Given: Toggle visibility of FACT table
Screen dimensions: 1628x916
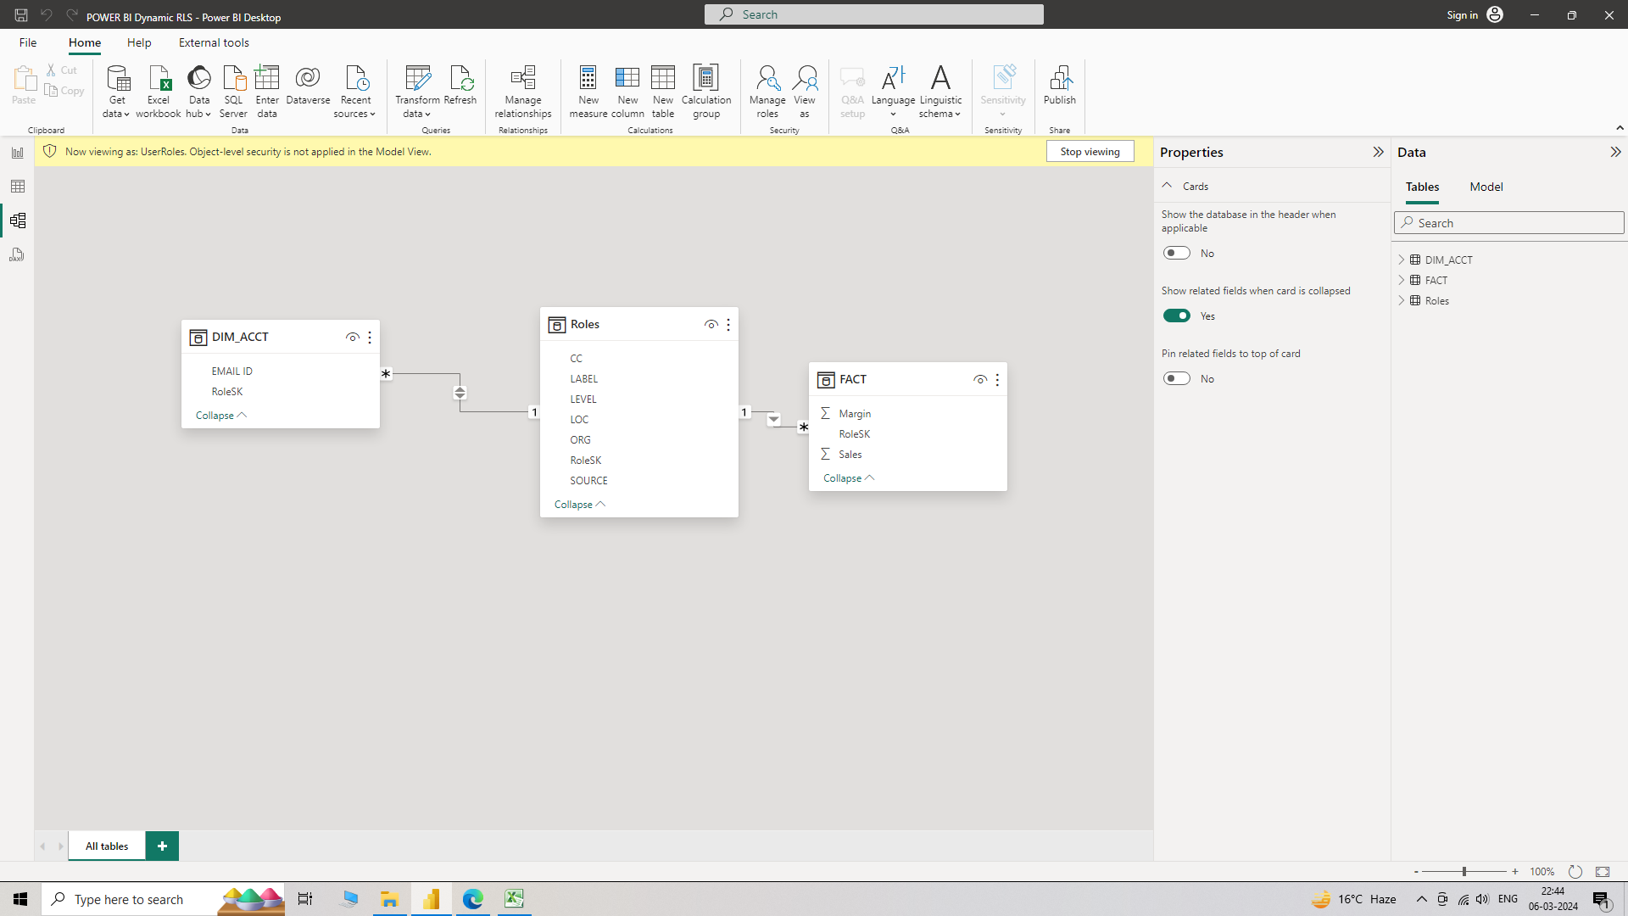Looking at the screenshot, I should pos(980,380).
